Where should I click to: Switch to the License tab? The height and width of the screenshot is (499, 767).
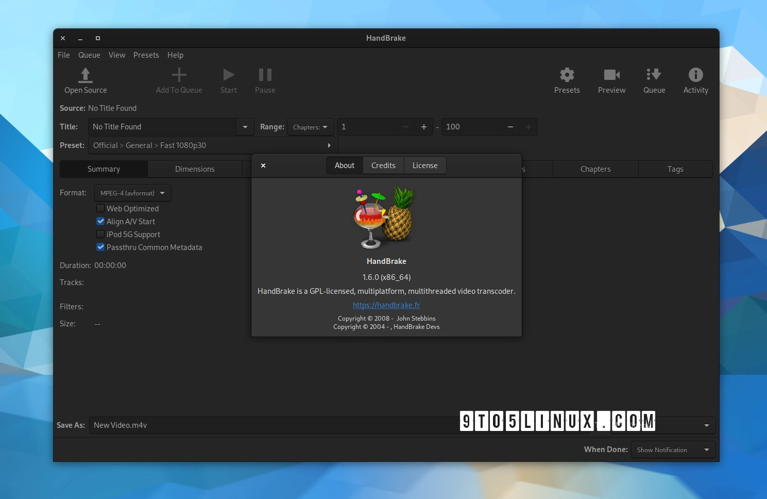coord(425,165)
